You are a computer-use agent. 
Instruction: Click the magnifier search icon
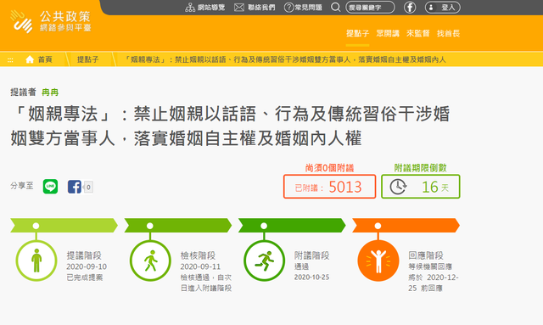[x=335, y=8]
